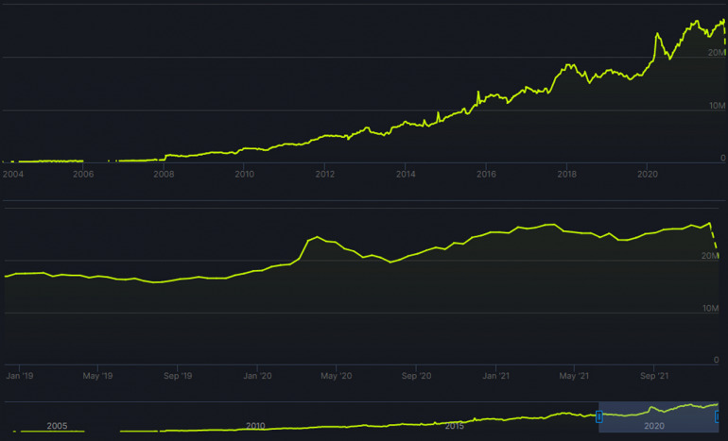Click the 2016 label on the top chart axis
The width and height of the screenshot is (728, 441).
click(486, 175)
